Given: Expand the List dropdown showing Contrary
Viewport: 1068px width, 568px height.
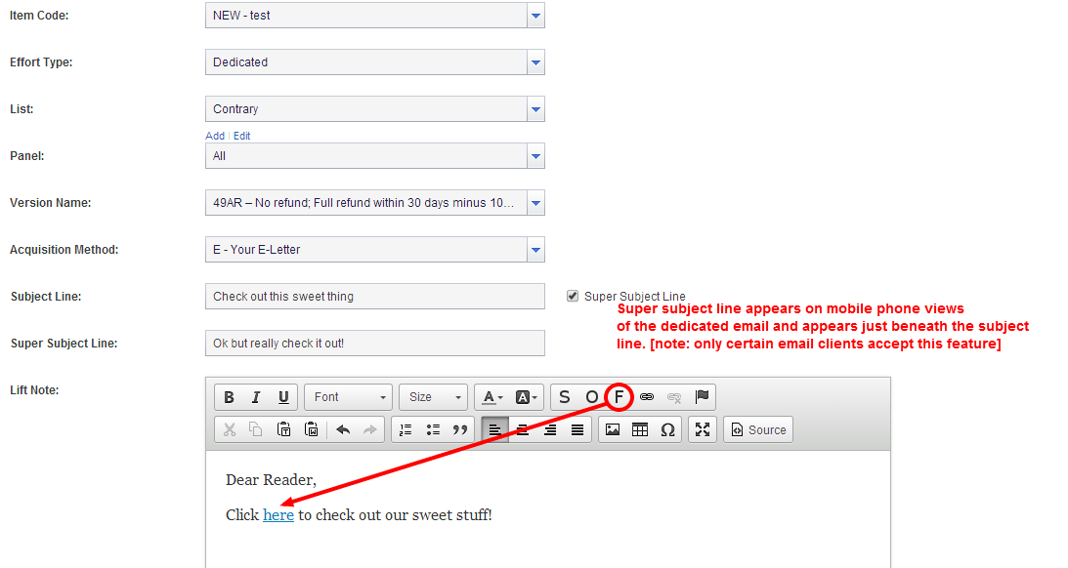Looking at the screenshot, I should pos(536,109).
